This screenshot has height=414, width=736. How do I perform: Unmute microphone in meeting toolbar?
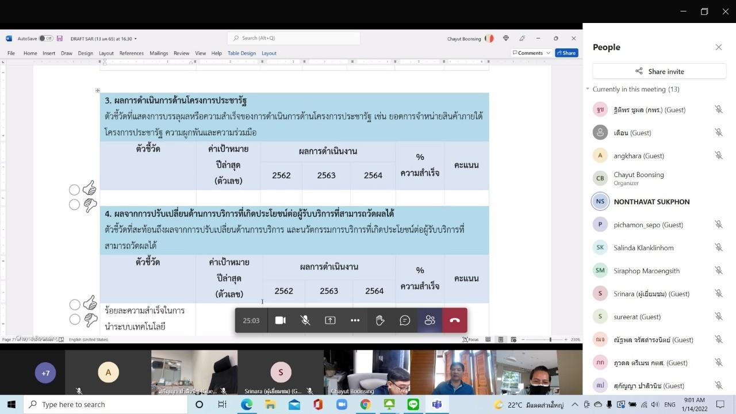(x=305, y=320)
